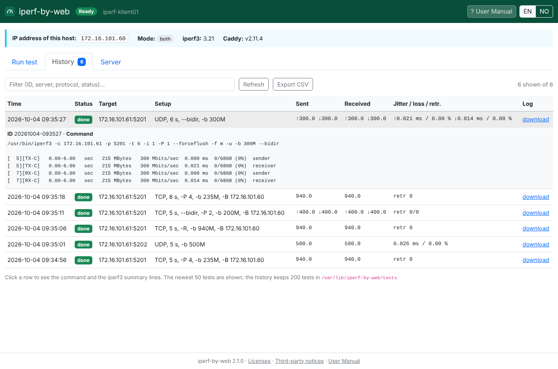Open the Server tab
Viewport: 558px width, 369px height.
(x=111, y=62)
